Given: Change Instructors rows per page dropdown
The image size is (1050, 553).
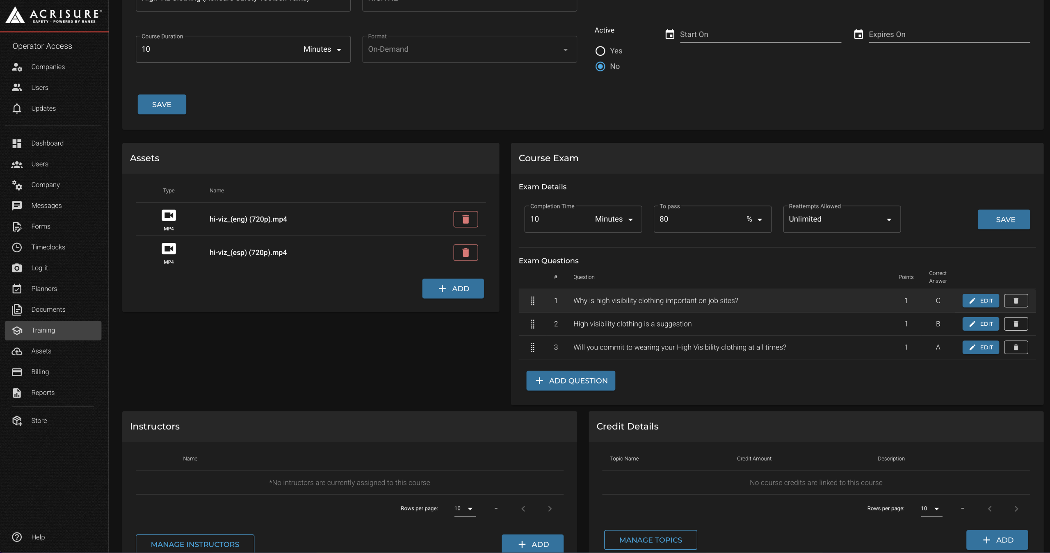Looking at the screenshot, I should coord(464,509).
